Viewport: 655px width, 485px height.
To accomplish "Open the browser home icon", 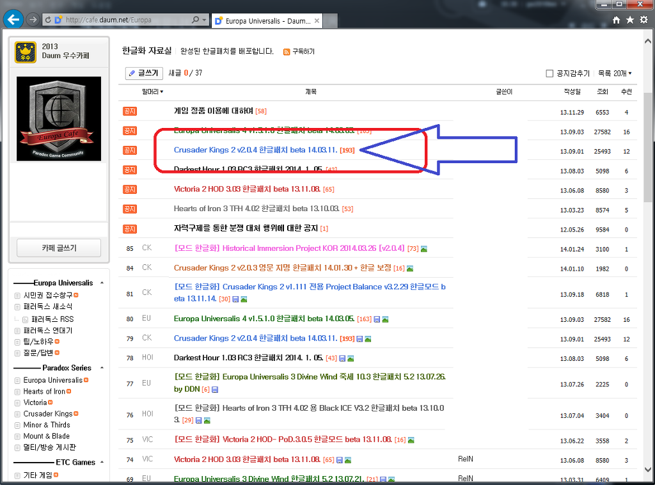I will 616,20.
